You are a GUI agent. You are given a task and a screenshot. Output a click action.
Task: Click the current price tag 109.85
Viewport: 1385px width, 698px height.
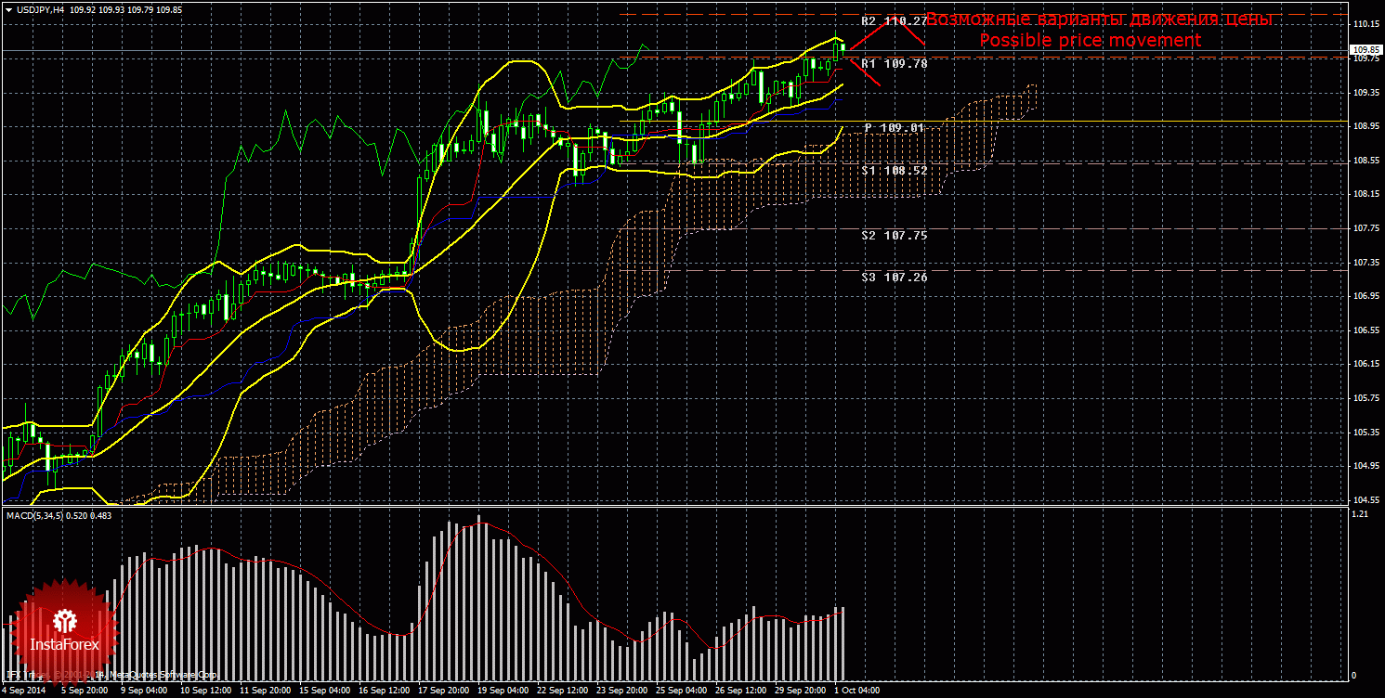[1364, 50]
